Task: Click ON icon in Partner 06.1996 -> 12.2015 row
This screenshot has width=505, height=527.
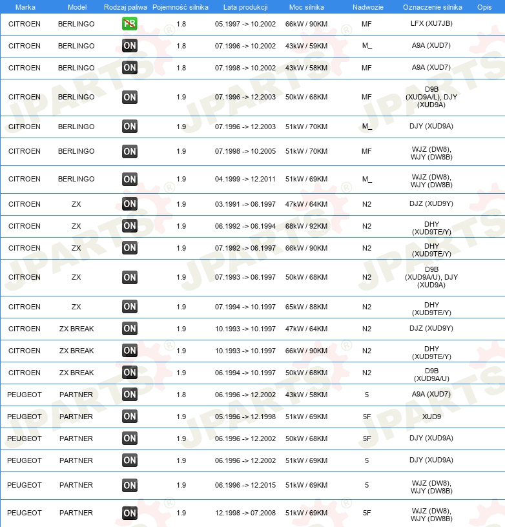Action: (130, 485)
